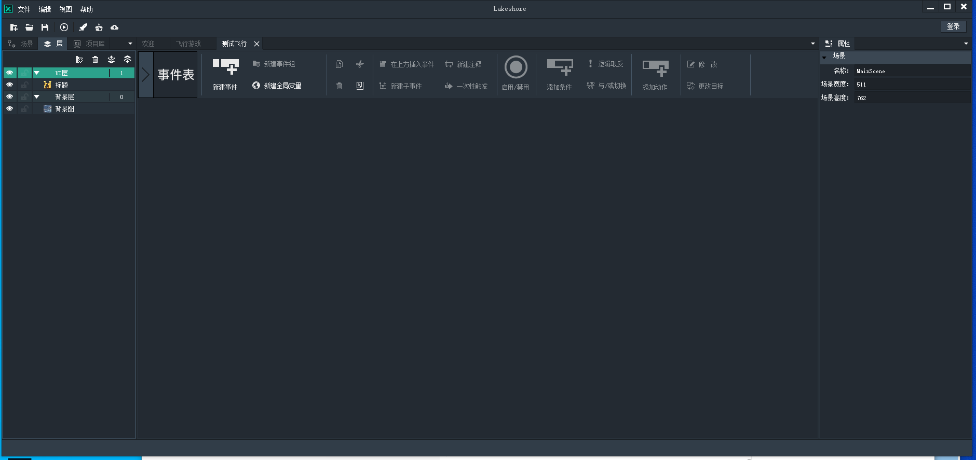Open the 编辑 menu
Screen dimensions: 976x460
click(45, 9)
